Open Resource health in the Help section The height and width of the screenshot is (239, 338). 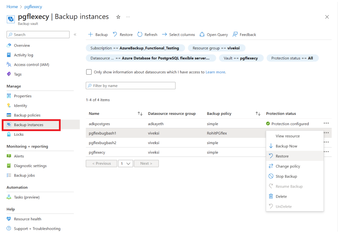tap(28, 219)
